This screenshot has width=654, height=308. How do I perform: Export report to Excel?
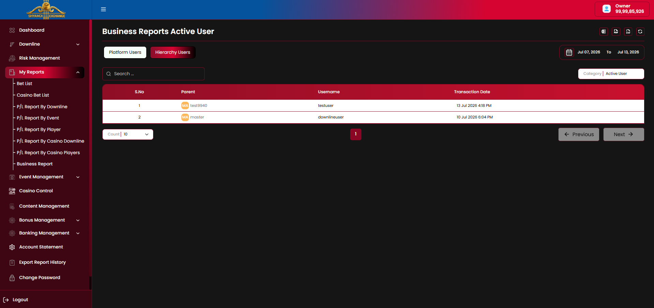pos(604,32)
